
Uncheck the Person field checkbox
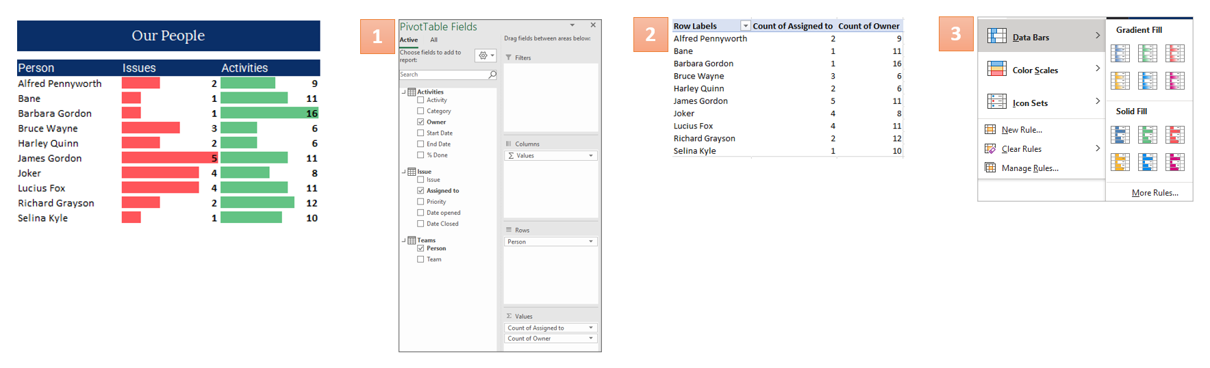click(x=420, y=248)
